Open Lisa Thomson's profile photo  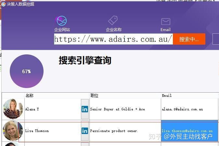[x=13, y=131]
